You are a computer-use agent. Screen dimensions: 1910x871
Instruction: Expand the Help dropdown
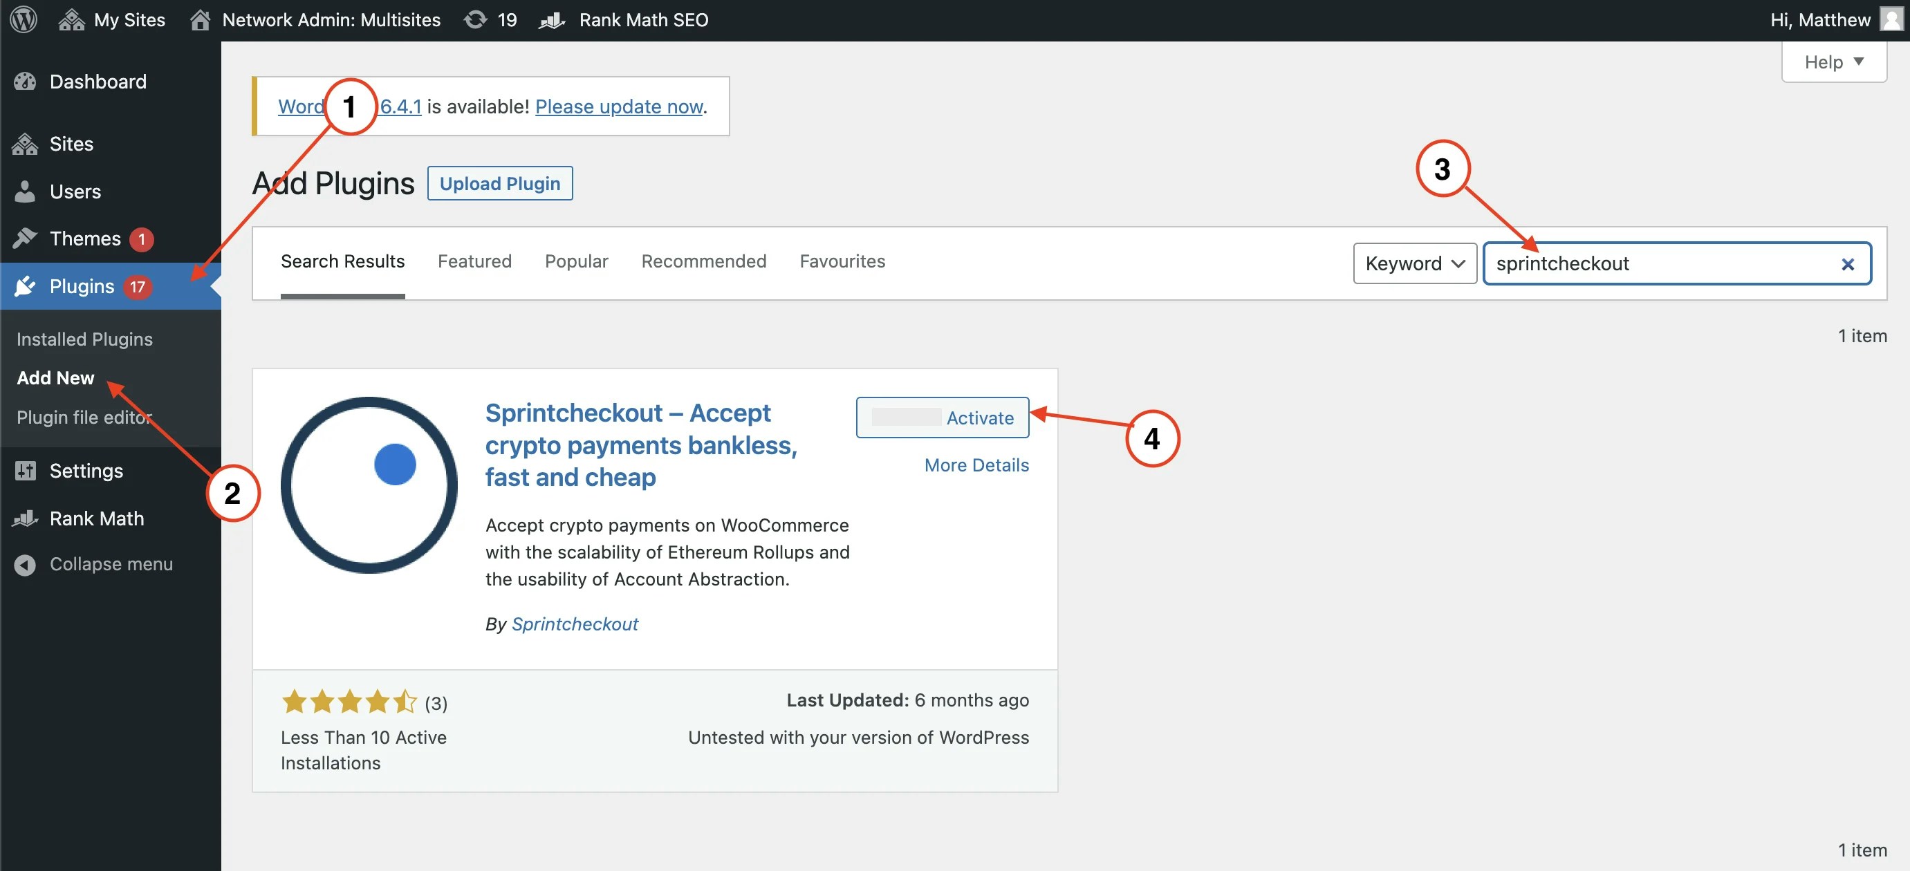coord(1833,62)
